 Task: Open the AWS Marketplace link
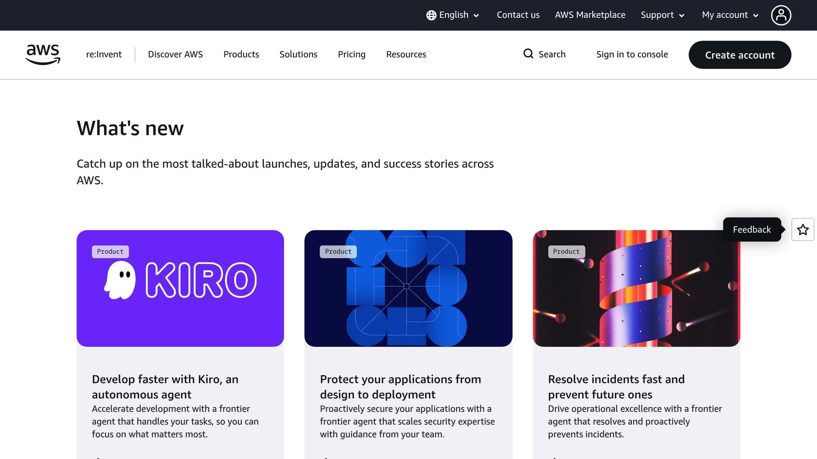(590, 15)
